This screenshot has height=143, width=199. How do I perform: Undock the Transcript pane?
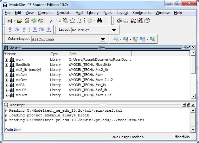tap(189, 105)
